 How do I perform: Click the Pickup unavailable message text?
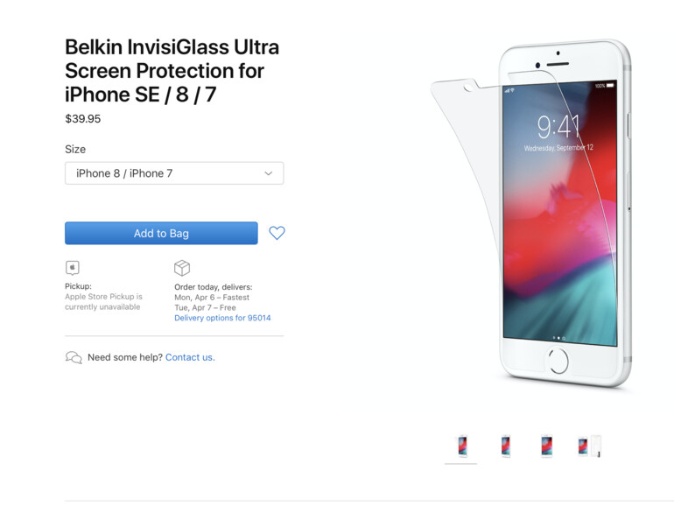click(103, 302)
